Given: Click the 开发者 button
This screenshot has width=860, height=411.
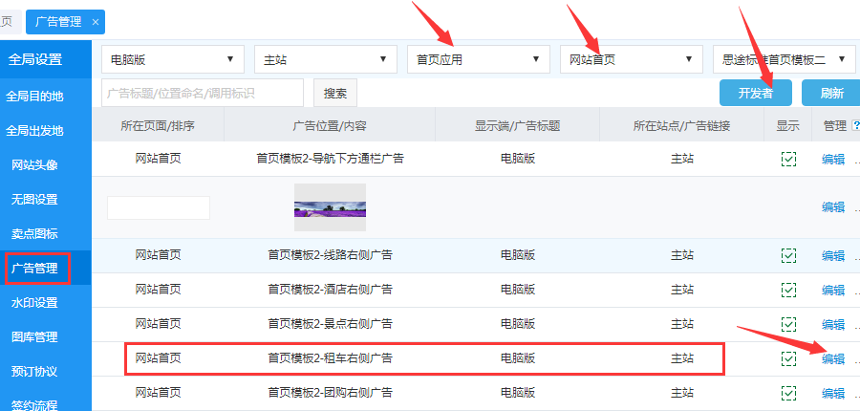Looking at the screenshot, I should pos(755,93).
